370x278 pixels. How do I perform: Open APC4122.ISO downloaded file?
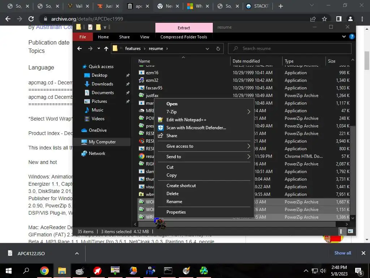point(31,253)
